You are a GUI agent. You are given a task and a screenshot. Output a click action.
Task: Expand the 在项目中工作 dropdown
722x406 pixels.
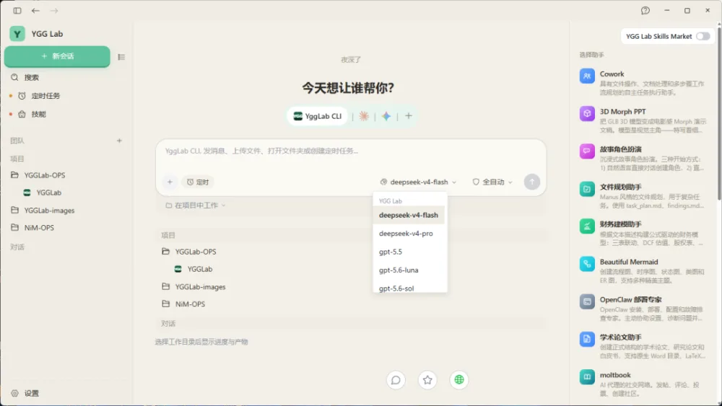[x=196, y=206]
